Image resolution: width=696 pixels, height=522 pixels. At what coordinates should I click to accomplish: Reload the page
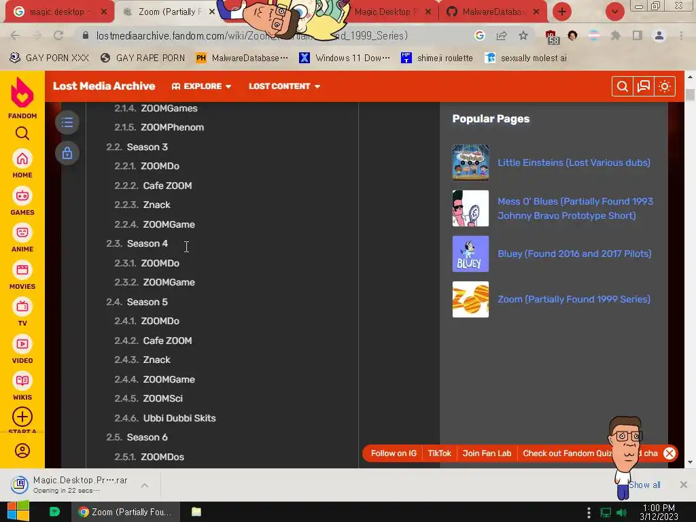pyautogui.click(x=58, y=35)
